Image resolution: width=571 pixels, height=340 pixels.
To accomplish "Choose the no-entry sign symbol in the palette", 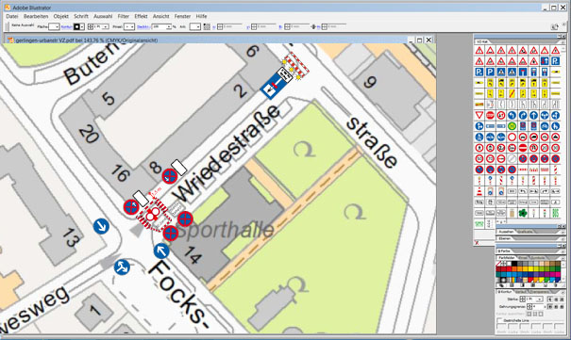I will click(523, 148).
